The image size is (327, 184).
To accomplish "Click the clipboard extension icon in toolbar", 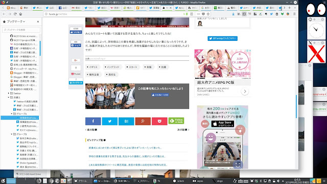I will [x=277, y=14].
